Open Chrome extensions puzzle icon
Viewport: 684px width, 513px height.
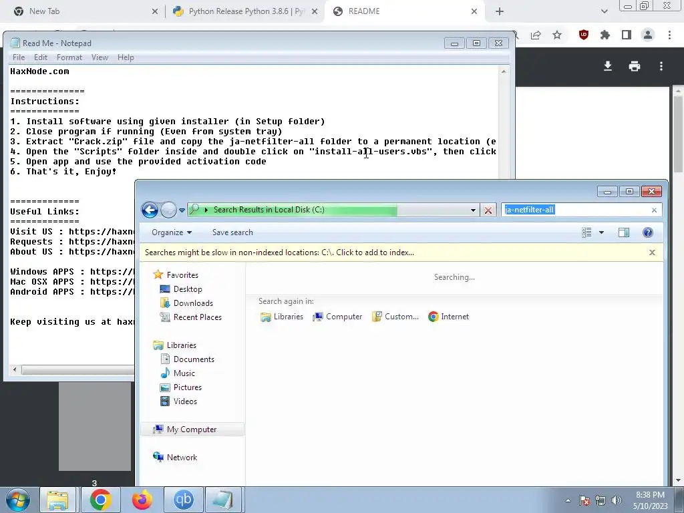click(x=605, y=35)
